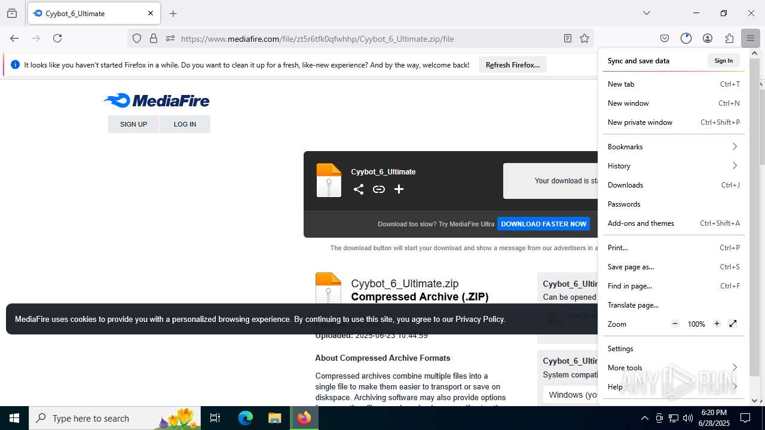Image resolution: width=765 pixels, height=430 pixels.
Task: Open the Privacy Policy link in cookie banner
Action: click(479, 319)
